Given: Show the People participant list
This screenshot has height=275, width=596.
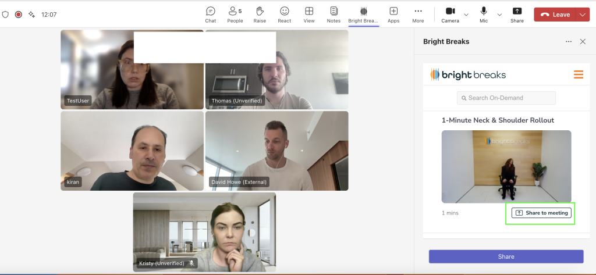Looking at the screenshot, I should click(x=235, y=15).
